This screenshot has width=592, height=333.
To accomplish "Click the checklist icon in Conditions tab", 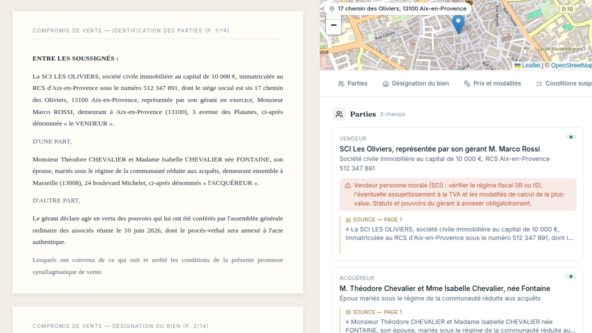I will click(x=539, y=84).
